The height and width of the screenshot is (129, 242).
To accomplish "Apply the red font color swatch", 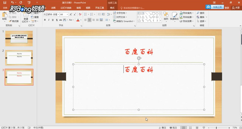I will coord(78,20).
